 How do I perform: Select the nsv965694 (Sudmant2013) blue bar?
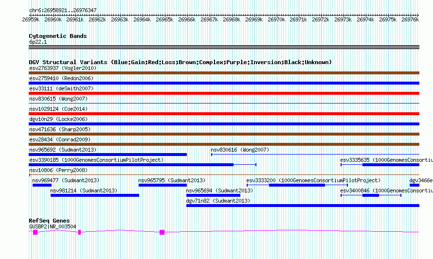pyautogui.click(x=213, y=195)
